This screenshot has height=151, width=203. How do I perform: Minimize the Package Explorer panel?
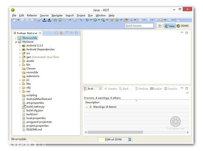click(72, 32)
